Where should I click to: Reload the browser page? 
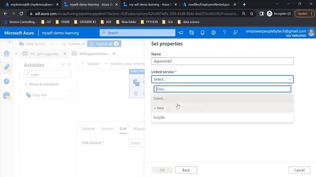(x=21, y=14)
